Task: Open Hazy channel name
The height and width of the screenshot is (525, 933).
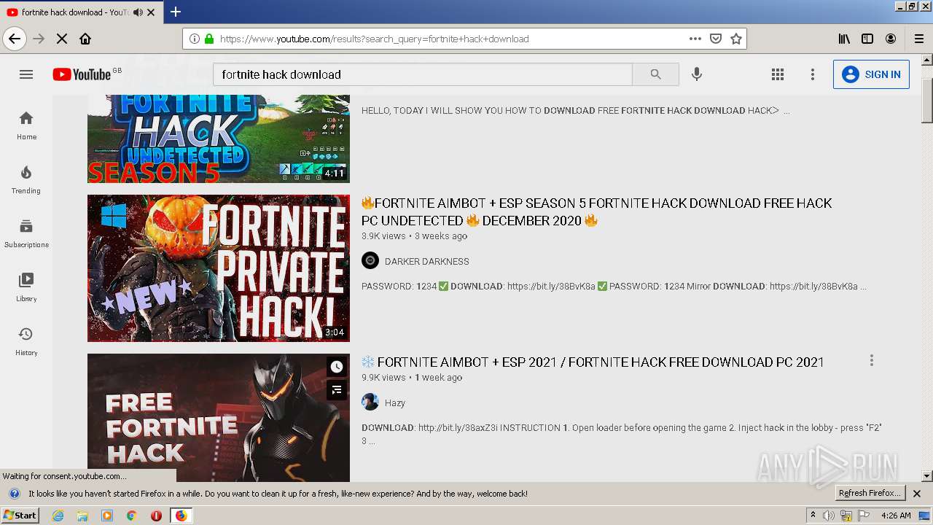Action: (395, 402)
